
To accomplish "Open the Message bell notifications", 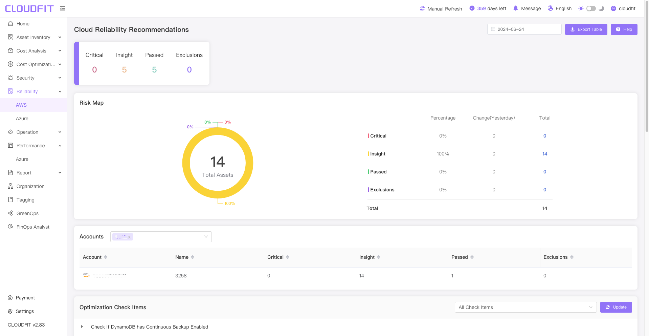I will [516, 8].
